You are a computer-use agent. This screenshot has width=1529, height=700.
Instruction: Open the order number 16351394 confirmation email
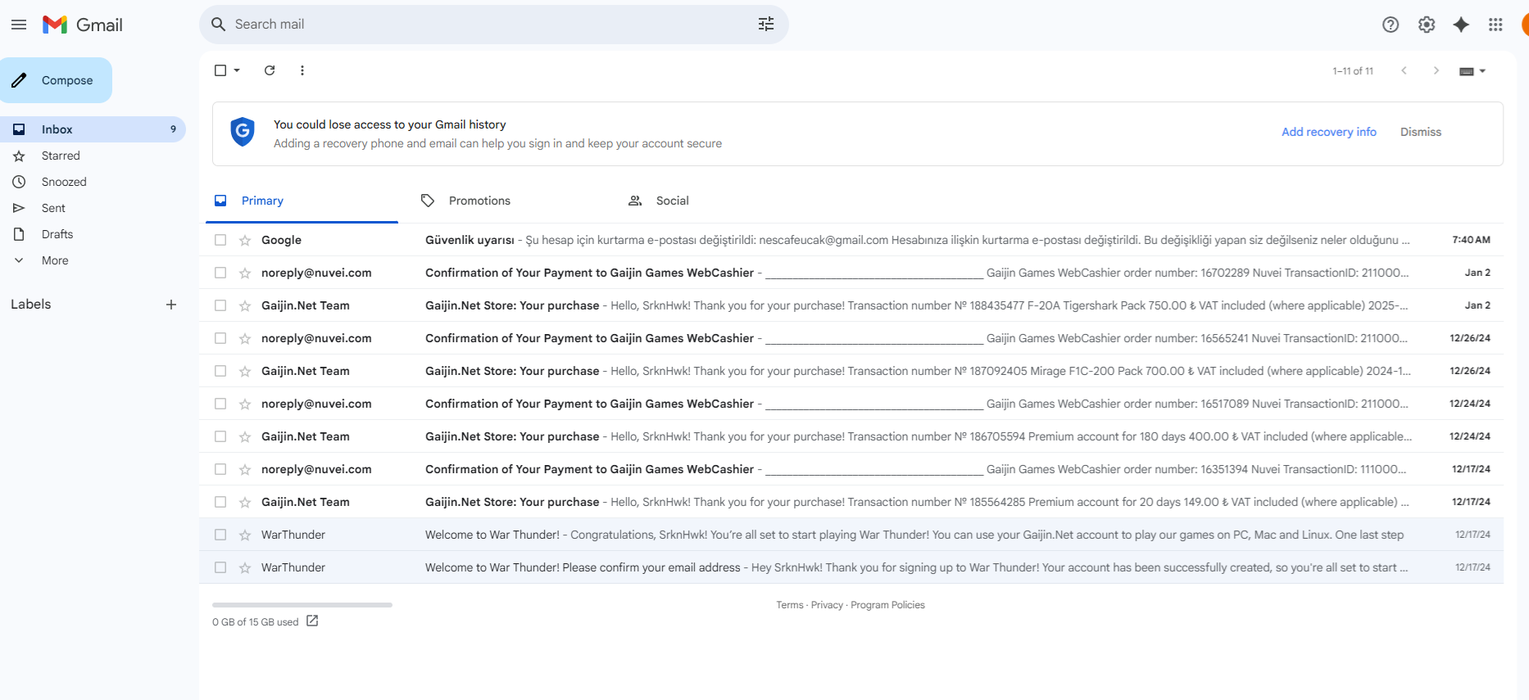pos(851,469)
